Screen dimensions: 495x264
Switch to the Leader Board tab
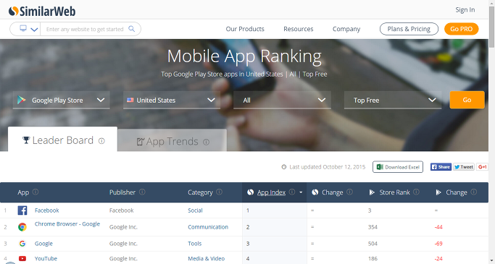pos(62,140)
